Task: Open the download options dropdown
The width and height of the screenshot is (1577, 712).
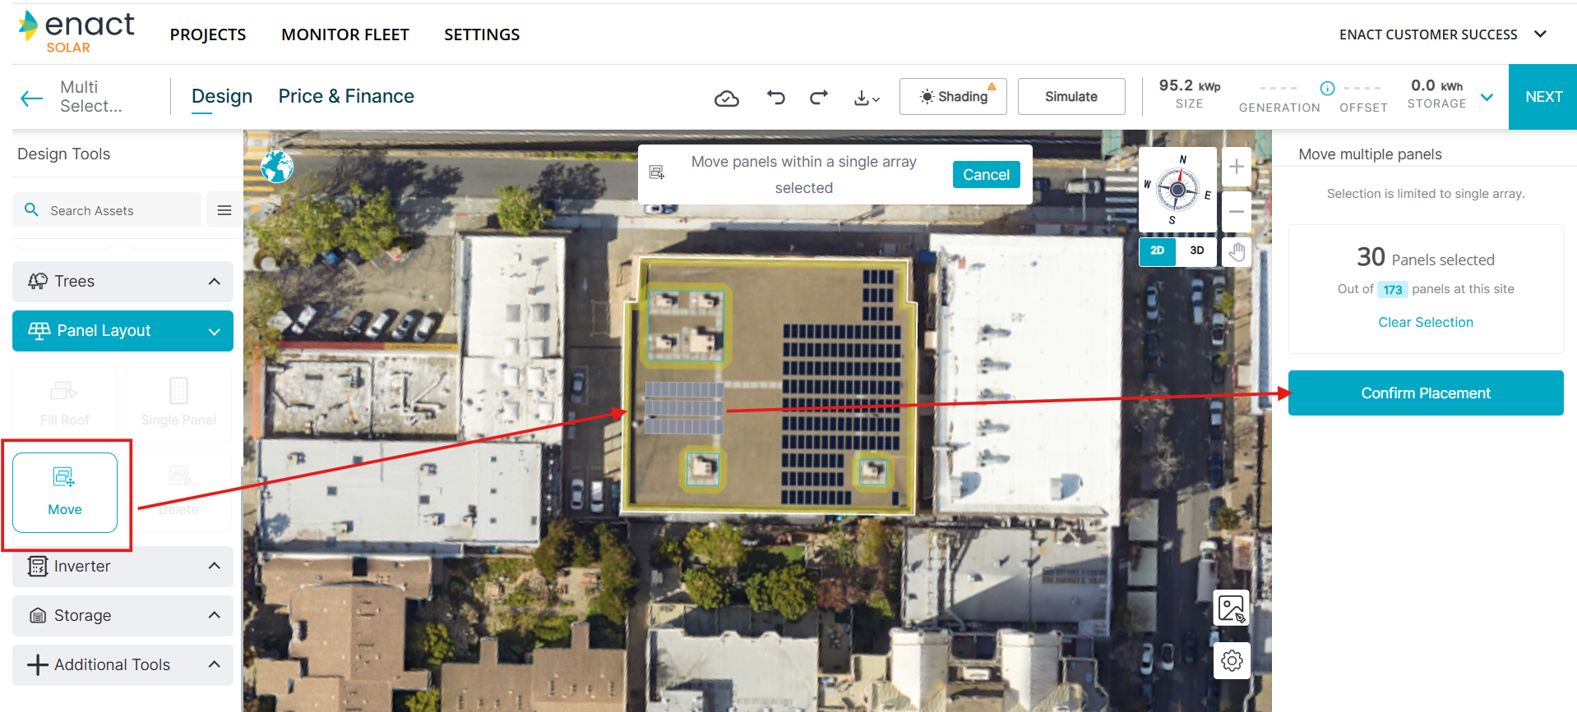Action: point(866,99)
